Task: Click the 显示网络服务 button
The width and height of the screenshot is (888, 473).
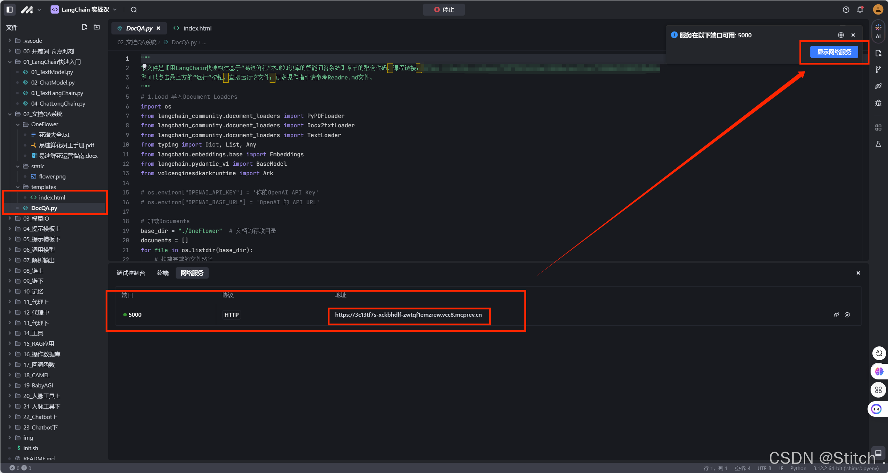Action: (x=834, y=52)
